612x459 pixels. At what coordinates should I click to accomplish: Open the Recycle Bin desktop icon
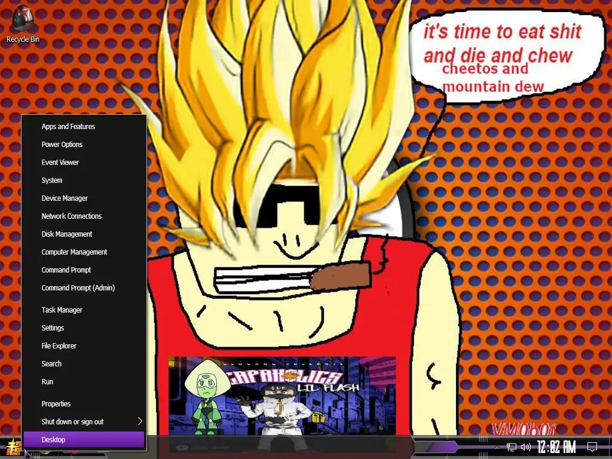(23, 24)
